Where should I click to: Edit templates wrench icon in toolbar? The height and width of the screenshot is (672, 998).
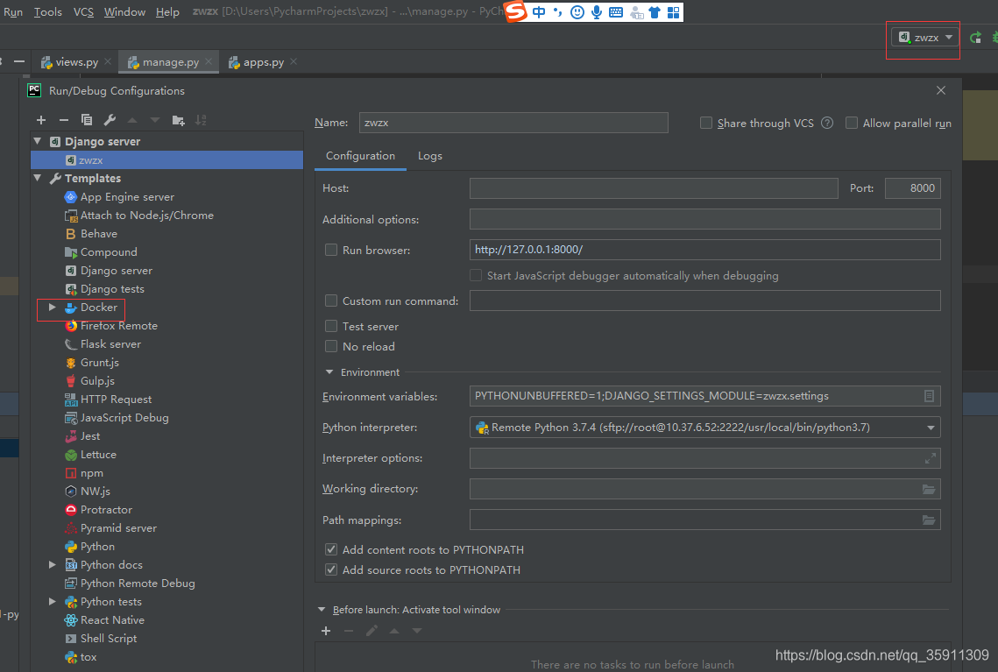click(110, 120)
